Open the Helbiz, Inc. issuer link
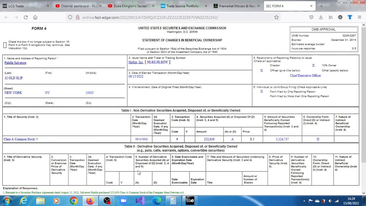366x206 pixels. [x=136, y=62]
